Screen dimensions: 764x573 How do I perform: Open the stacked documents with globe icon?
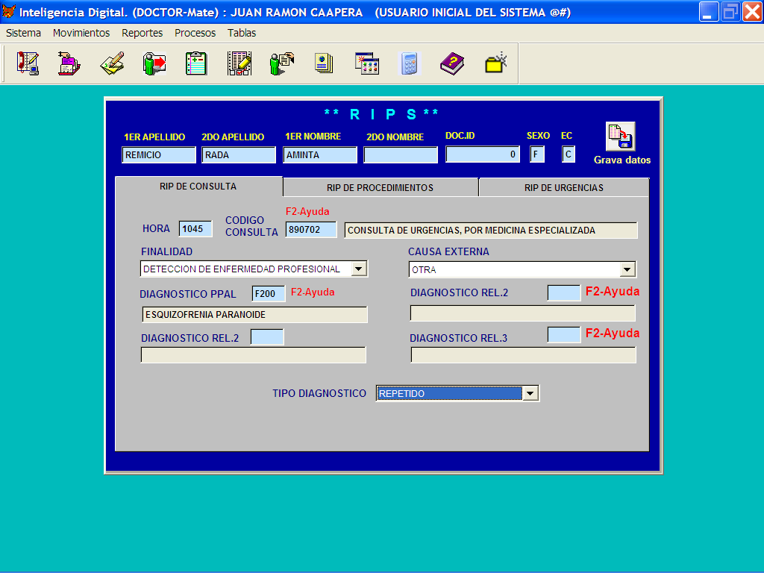point(324,63)
